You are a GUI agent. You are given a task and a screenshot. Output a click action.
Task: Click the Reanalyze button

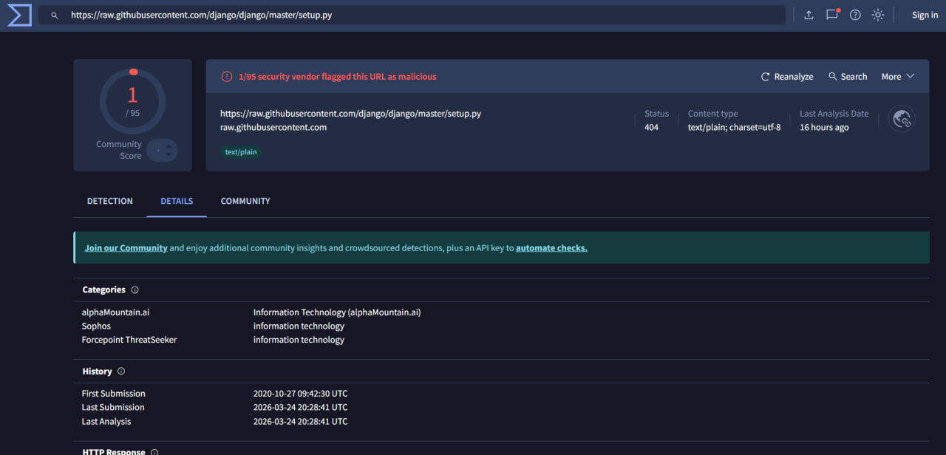(786, 76)
